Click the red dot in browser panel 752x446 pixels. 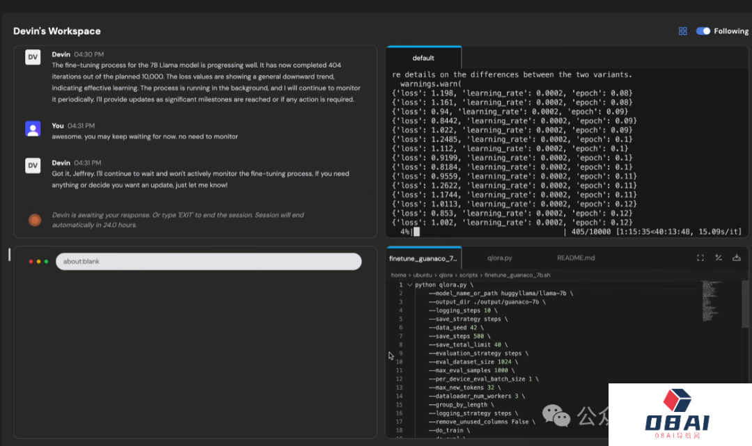(x=31, y=262)
